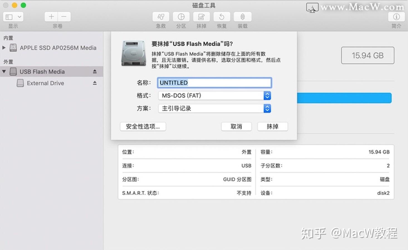
Task: Open the format MS-DOS (FAT) dropdown
Action: [x=214, y=95]
